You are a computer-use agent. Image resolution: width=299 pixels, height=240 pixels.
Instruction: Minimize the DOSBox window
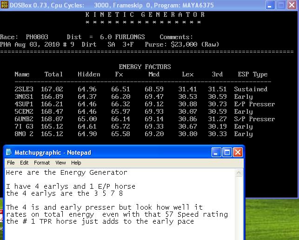click(270, 5)
